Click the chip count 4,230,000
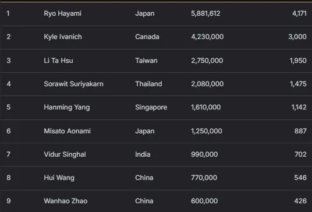 (207, 37)
